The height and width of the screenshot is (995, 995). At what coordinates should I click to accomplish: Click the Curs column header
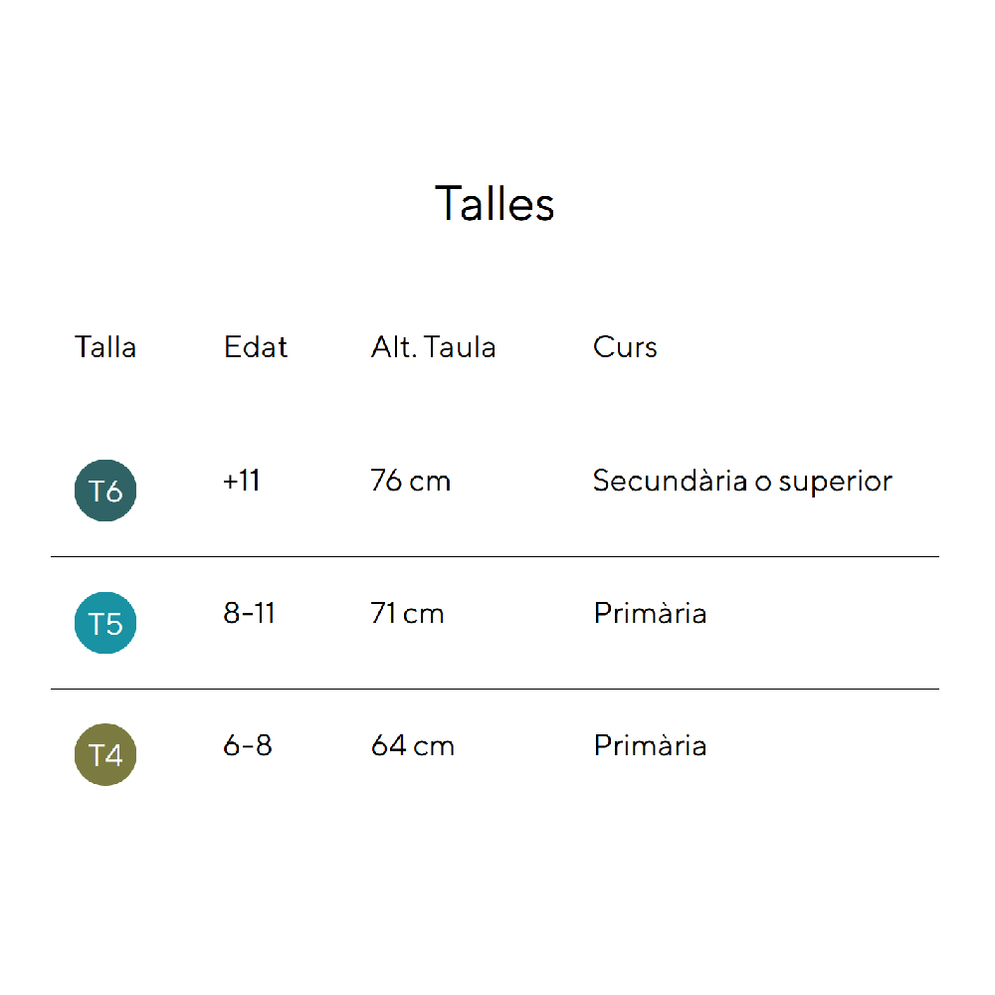625,347
